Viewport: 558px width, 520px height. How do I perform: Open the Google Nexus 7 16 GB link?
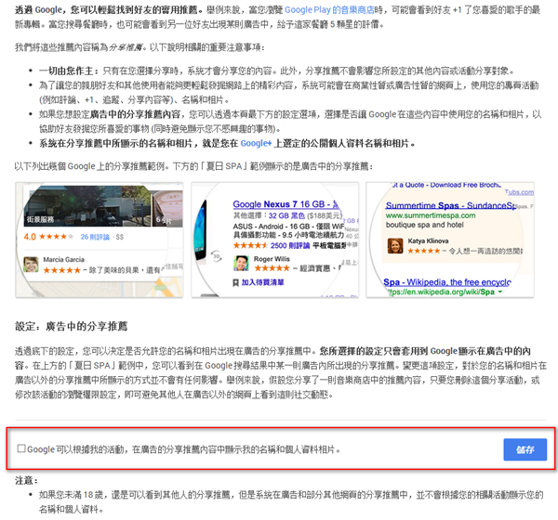[286, 204]
